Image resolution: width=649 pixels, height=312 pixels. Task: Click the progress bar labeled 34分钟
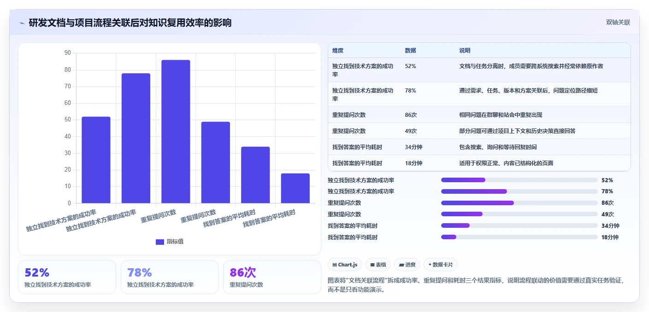pyautogui.click(x=519, y=225)
